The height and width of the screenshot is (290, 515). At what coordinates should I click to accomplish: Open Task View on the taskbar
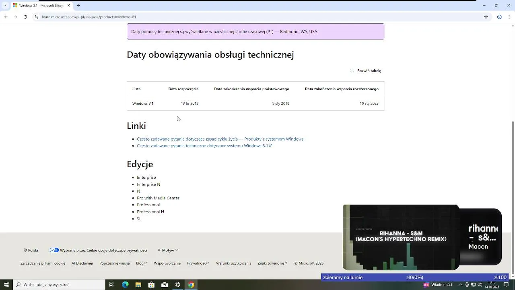coord(112,285)
